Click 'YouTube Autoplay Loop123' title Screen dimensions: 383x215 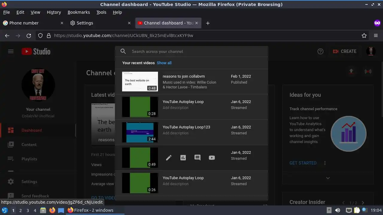pyautogui.click(x=186, y=127)
